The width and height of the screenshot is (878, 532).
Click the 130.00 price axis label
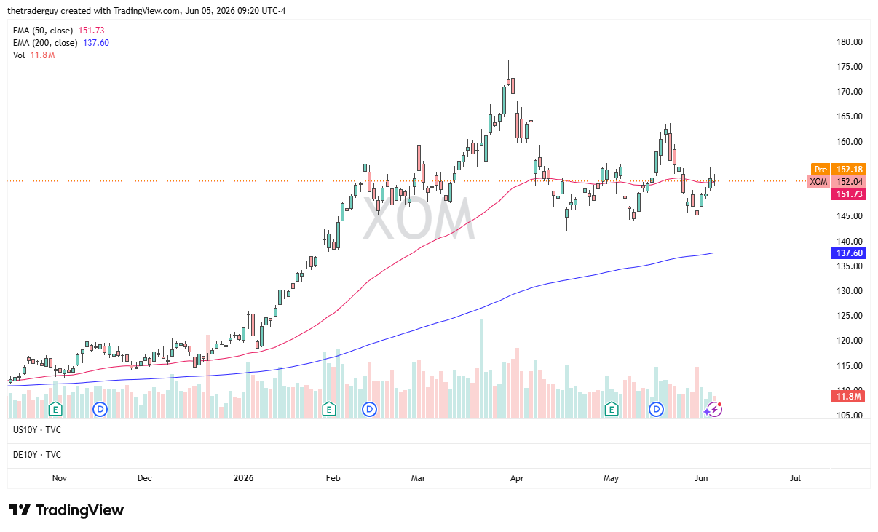pos(850,291)
